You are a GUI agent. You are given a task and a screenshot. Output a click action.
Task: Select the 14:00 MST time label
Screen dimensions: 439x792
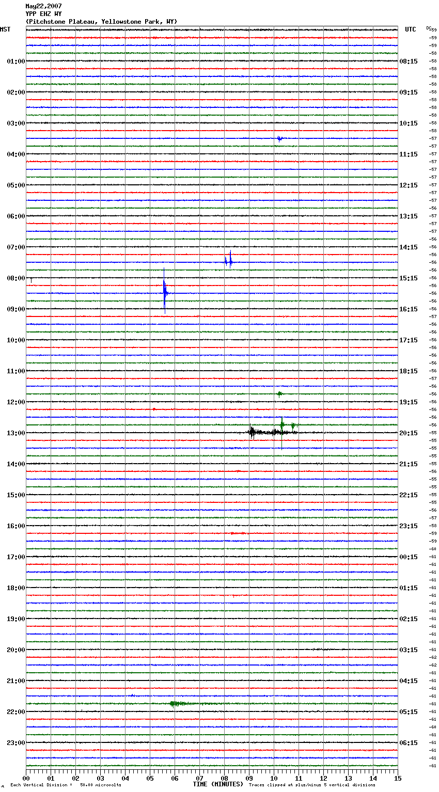click(15, 464)
